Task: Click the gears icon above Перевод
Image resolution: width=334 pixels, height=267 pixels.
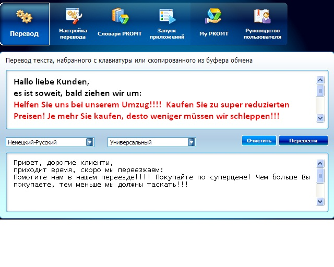Action: pyautogui.click(x=25, y=16)
